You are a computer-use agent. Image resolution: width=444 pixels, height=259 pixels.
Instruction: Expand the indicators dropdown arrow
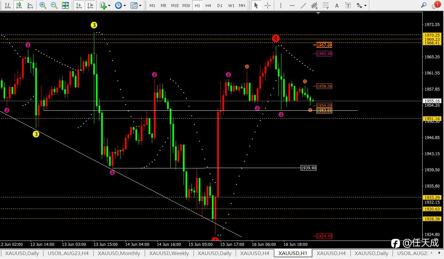pyautogui.click(x=109, y=6)
